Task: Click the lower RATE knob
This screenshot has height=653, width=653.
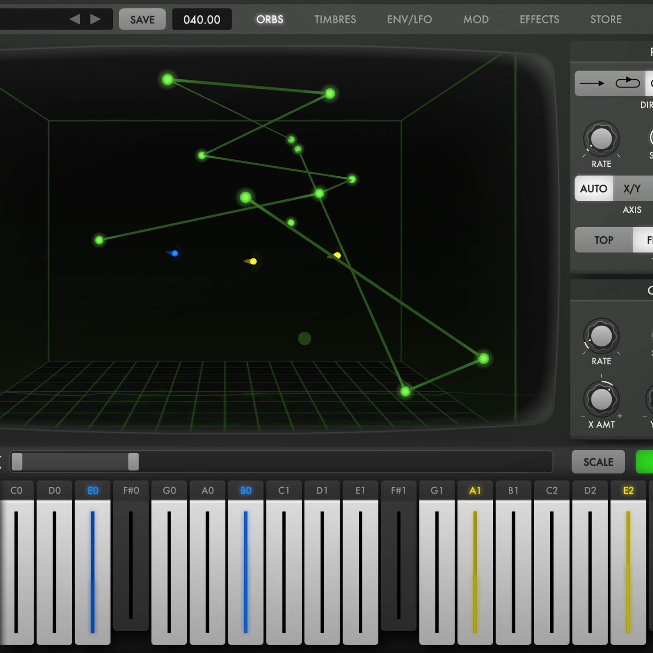Action: click(601, 336)
